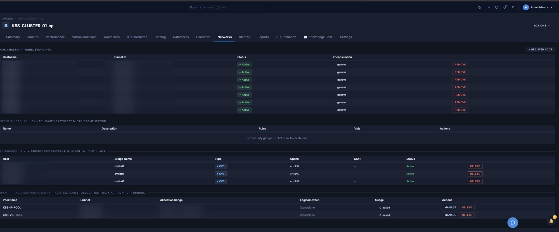This screenshot has width=559, height=232.
Task: Open the Identity tab
Action: pyautogui.click(x=245, y=37)
